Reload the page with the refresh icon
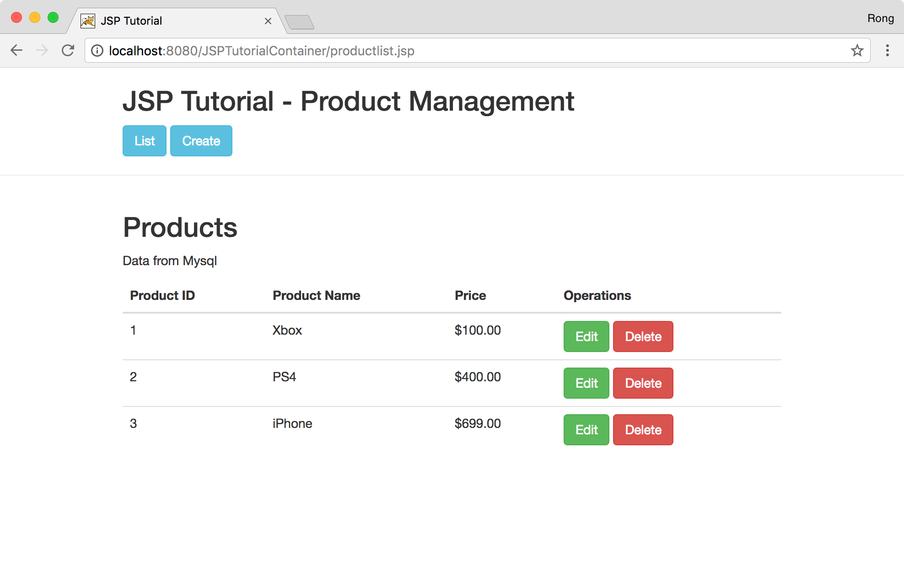Image resolution: width=904 pixels, height=566 pixels. (x=68, y=50)
